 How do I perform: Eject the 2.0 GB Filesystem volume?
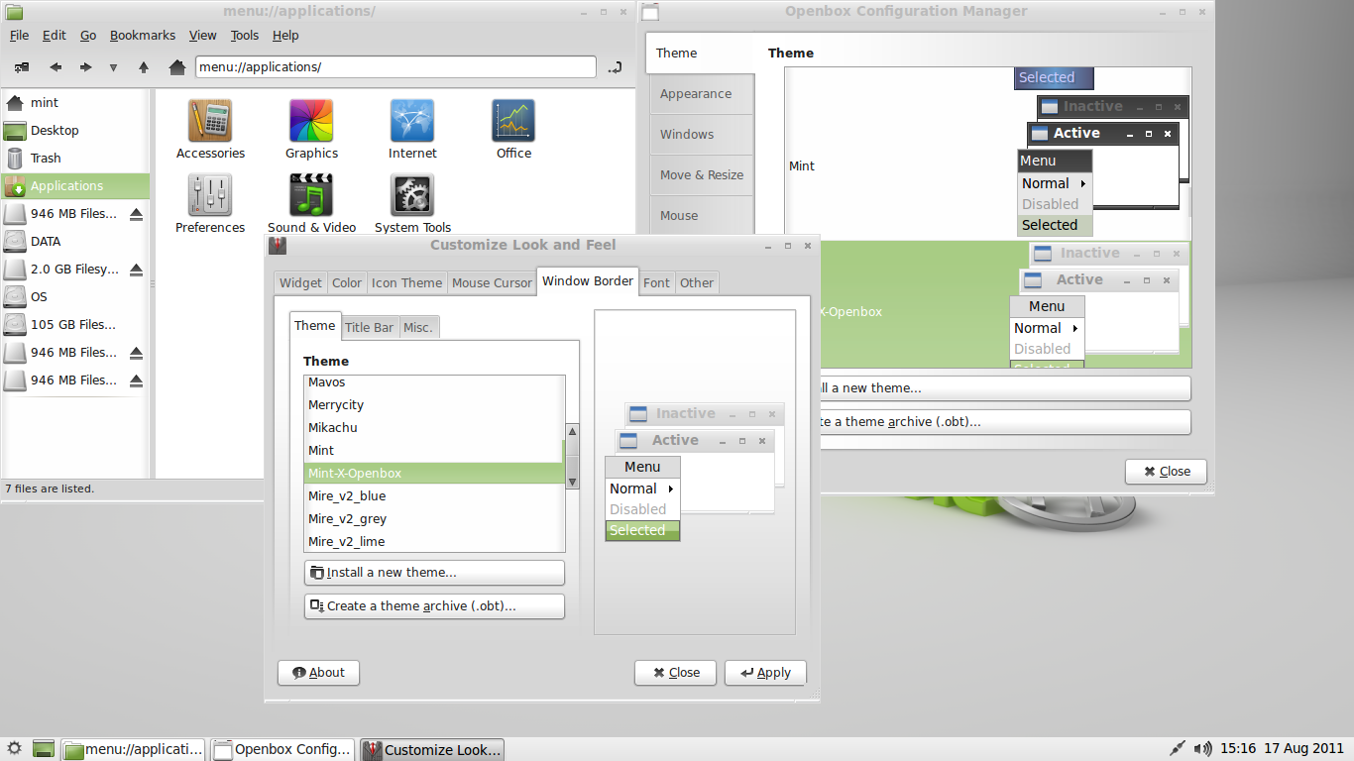point(136,270)
